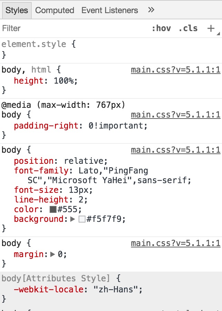The image size is (222, 311).
Task: Open main.css link for media query body rule
Action: (175, 115)
